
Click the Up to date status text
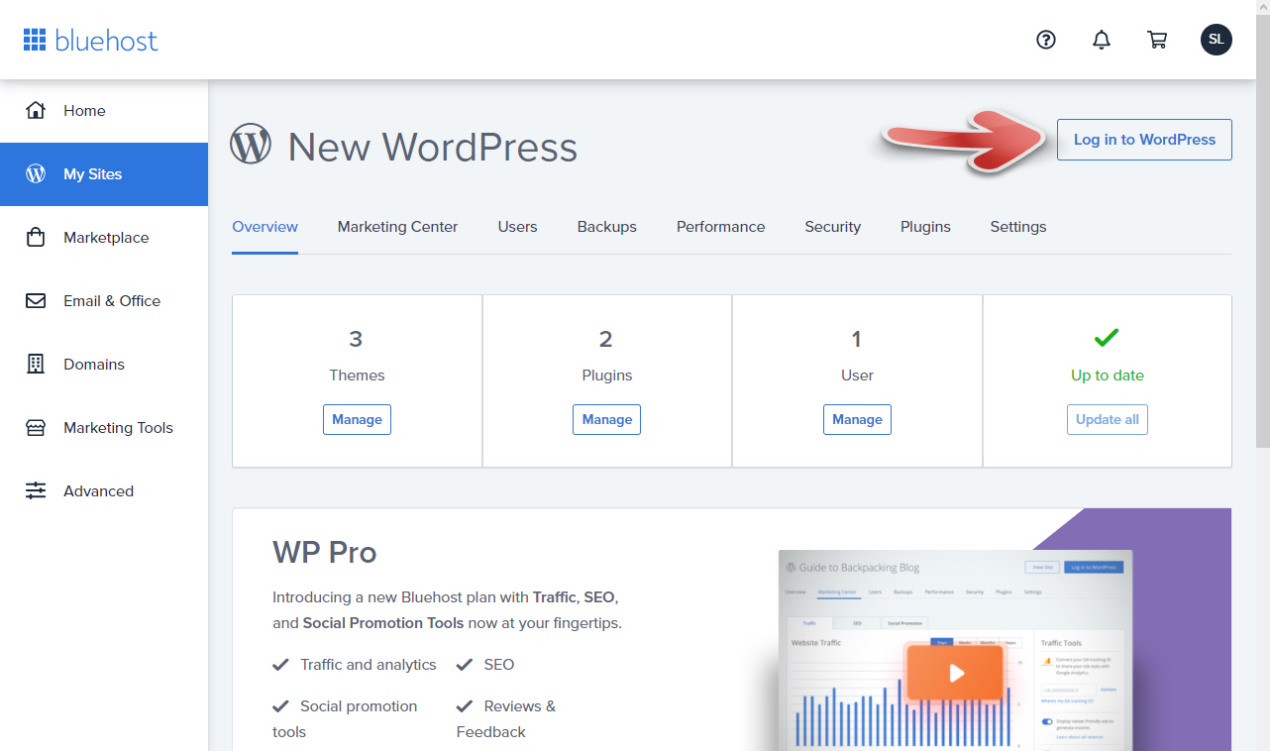[x=1108, y=375]
